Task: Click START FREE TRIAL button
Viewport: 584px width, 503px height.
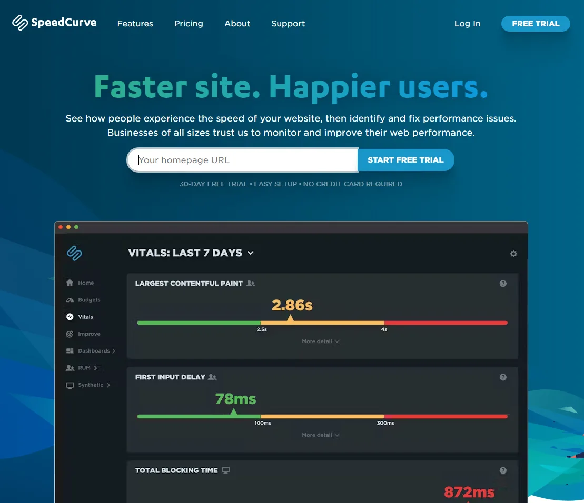Action: [x=405, y=160]
